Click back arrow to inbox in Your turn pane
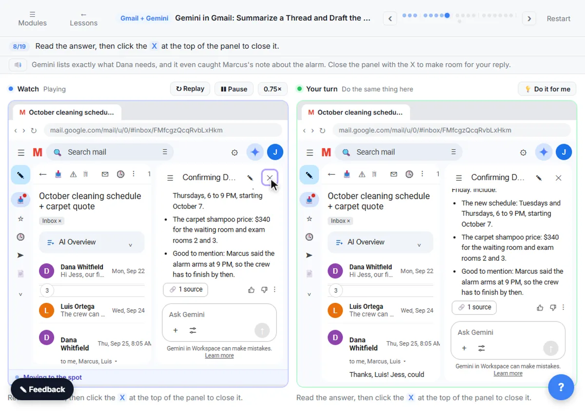Viewport: 585px width, 411px height. (331, 174)
